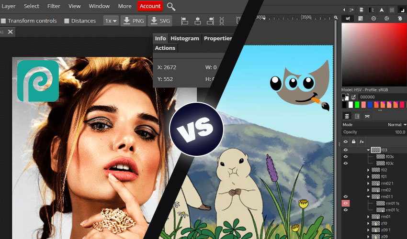Open the gradients dockable tab icon in GIMP
Screen dimensions: 407x239
click(372, 10)
